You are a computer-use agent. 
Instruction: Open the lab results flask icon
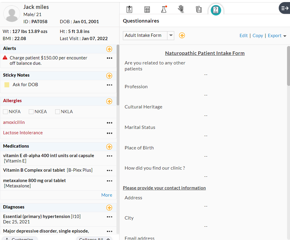[x=164, y=9]
